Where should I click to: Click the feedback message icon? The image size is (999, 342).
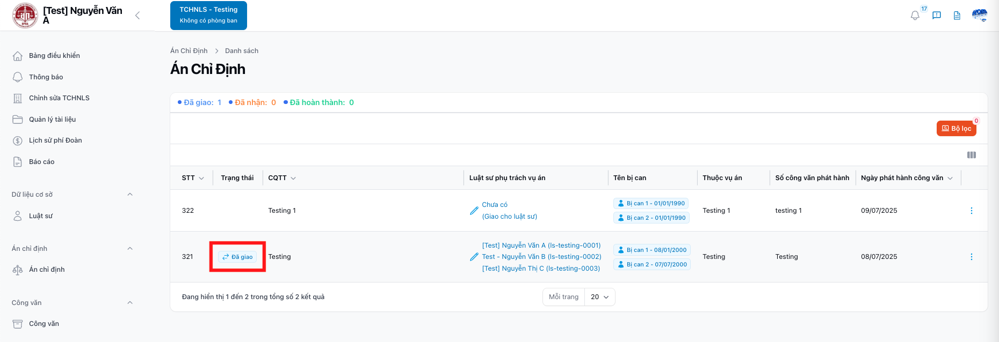(937, 16)
